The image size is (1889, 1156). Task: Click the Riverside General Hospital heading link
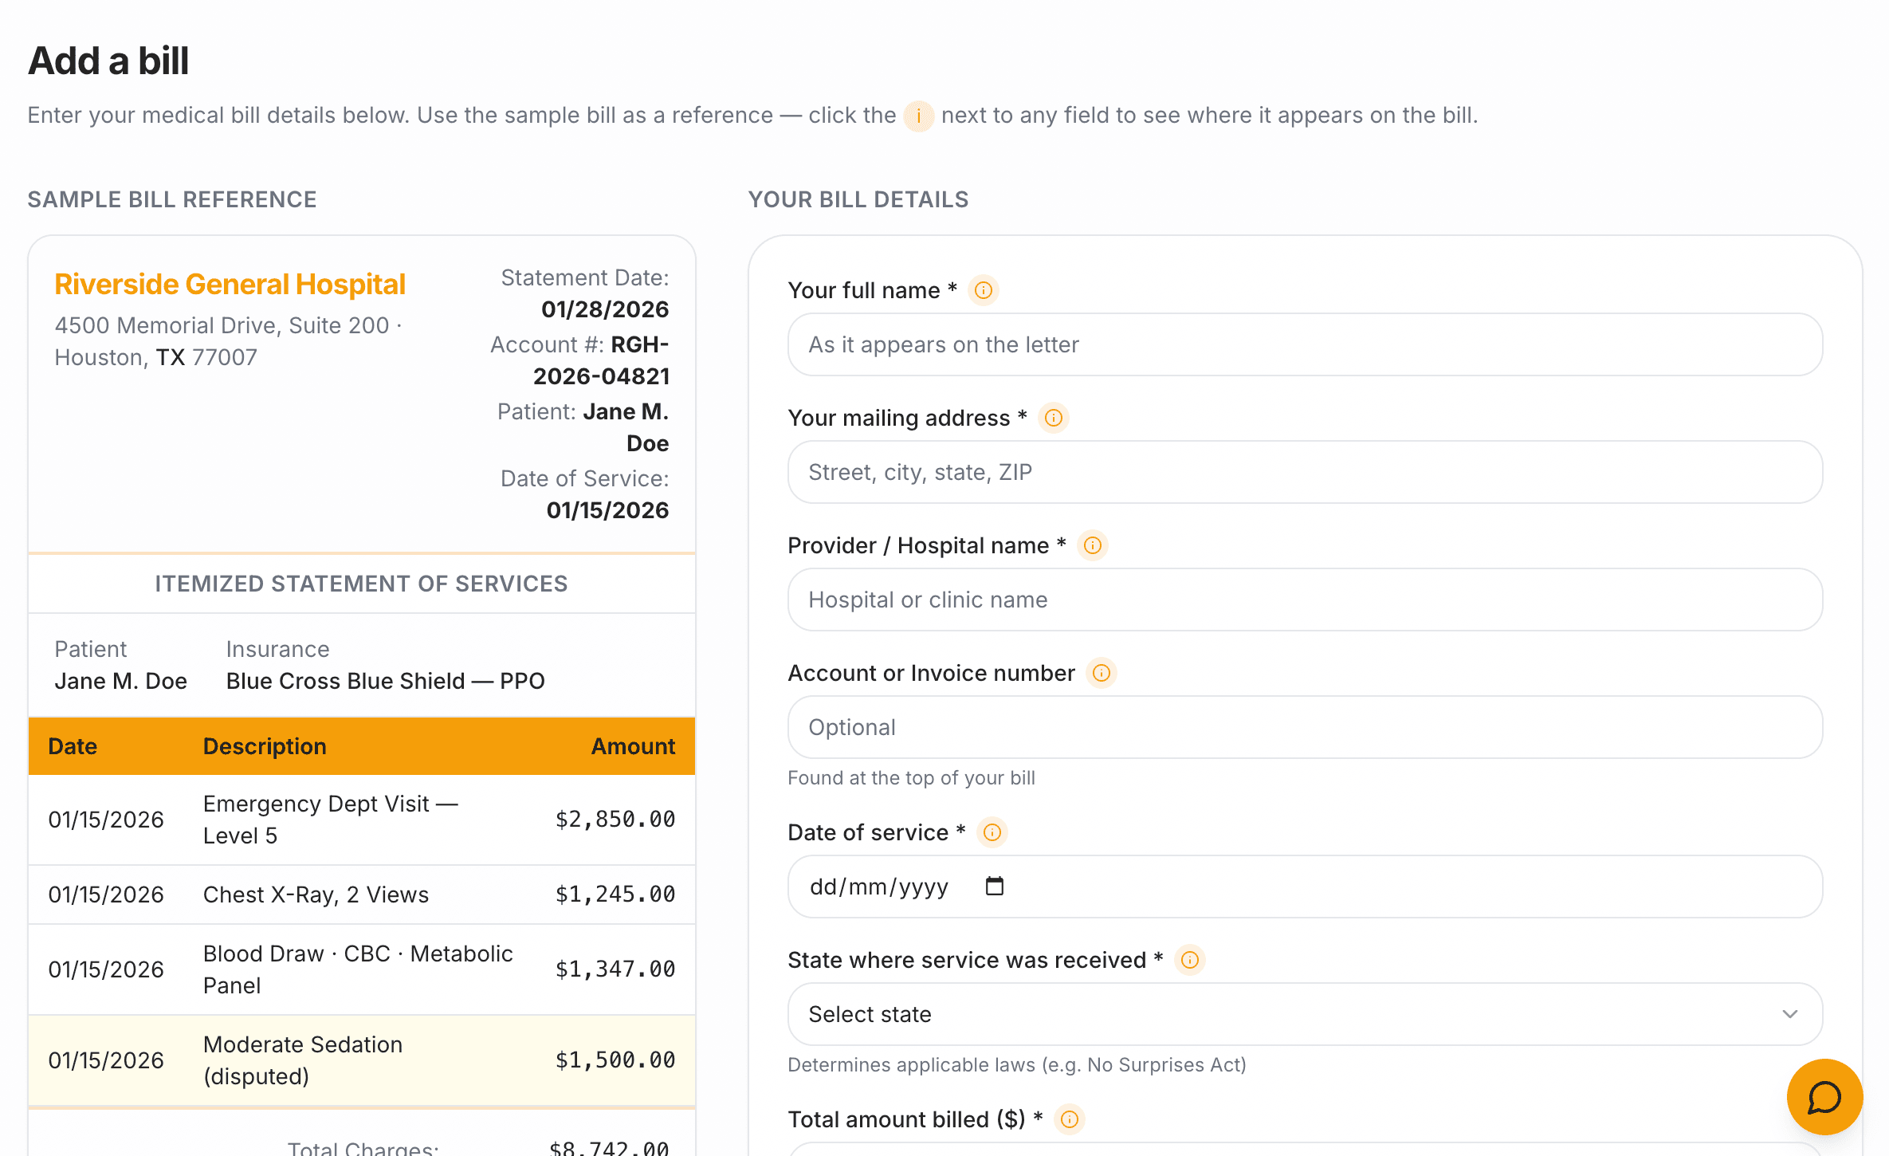230,284
